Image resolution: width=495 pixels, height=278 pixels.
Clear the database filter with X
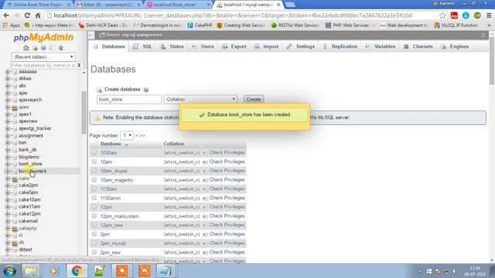(79, 65)
